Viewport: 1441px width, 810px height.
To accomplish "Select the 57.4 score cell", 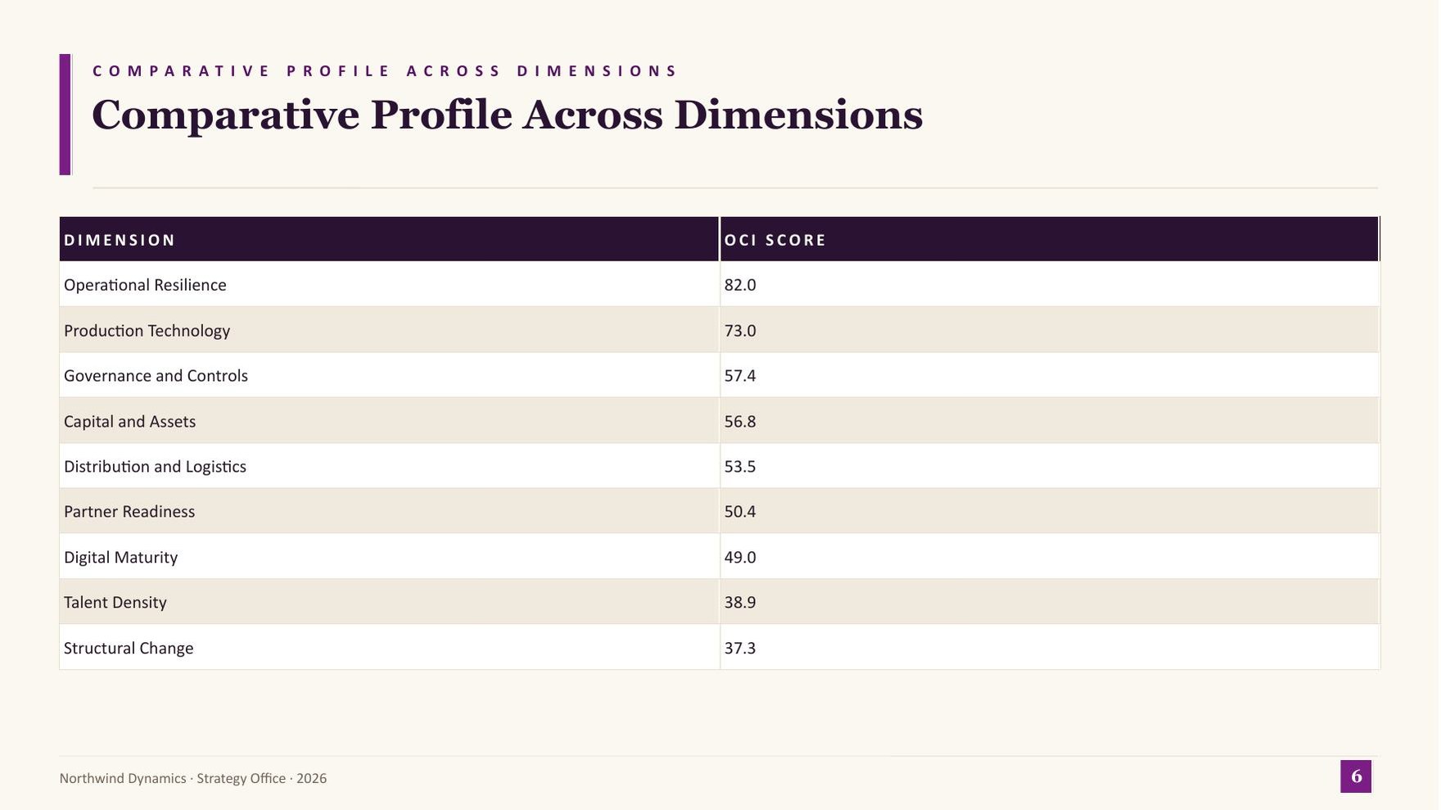I will coord(1050,375).
